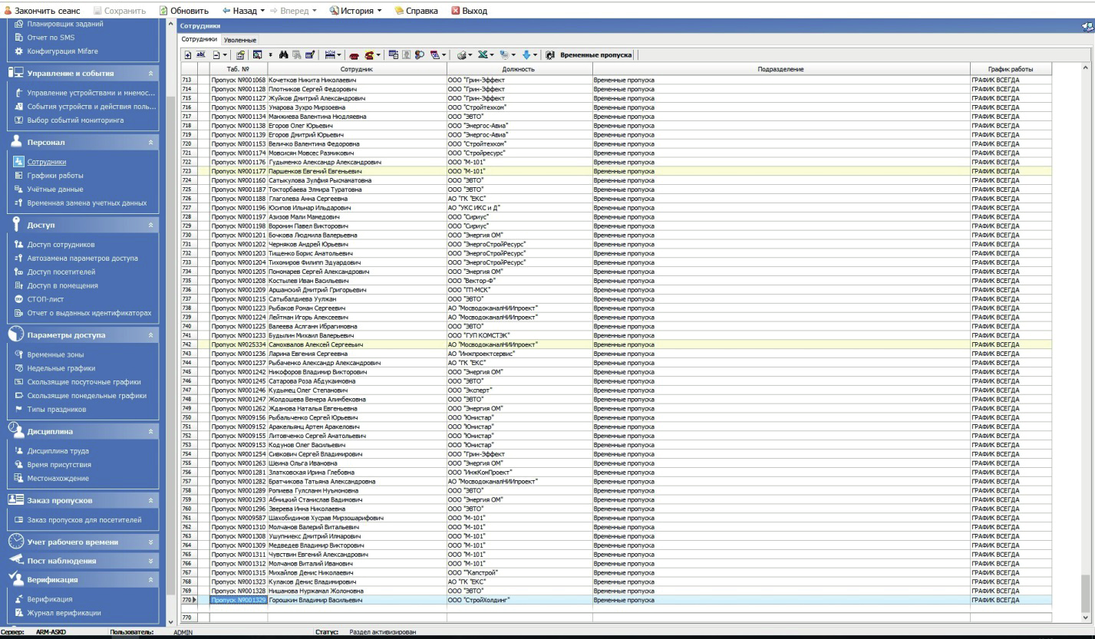The image size is (1095, 639).
Task: Click the Excel export icon
Action: click(x=483, y=55)
